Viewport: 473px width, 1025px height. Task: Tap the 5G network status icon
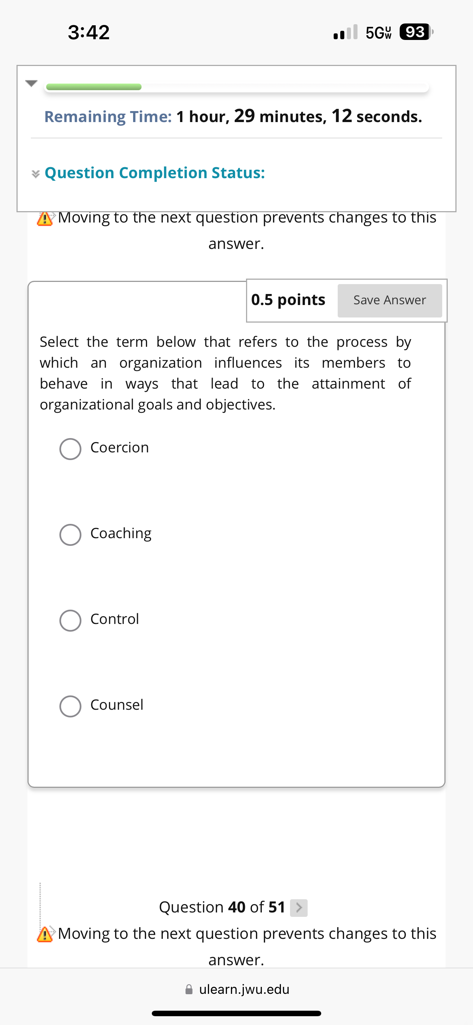378,33
